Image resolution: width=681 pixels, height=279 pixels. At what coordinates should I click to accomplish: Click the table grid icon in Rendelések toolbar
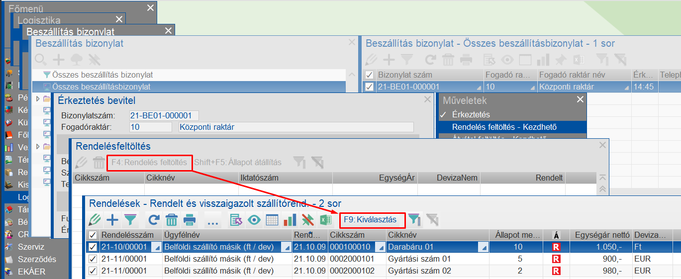[x=272, y=219]
